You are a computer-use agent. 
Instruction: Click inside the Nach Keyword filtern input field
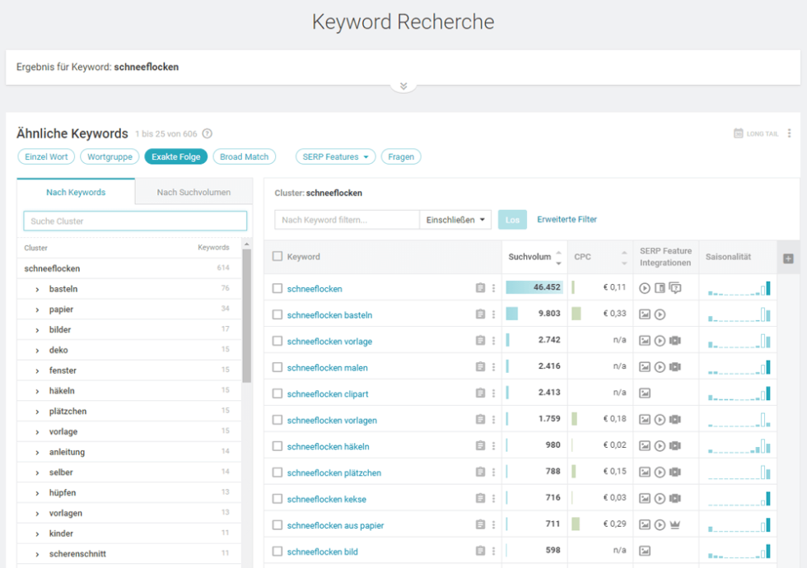click(346, 220)
